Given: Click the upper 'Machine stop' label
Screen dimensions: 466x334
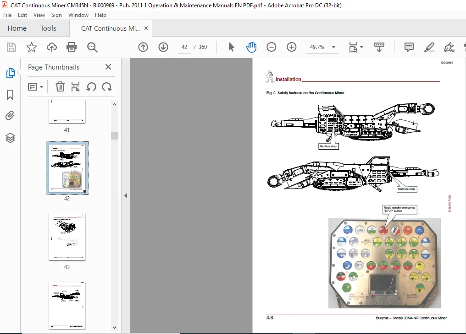Looking at the screenshot, I should click(328, 146).
